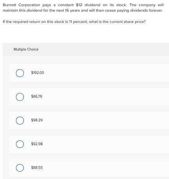Select the $88.55 radio button
Image resolution: width=169 pixels, height=179 pixels.
(20, 168)
